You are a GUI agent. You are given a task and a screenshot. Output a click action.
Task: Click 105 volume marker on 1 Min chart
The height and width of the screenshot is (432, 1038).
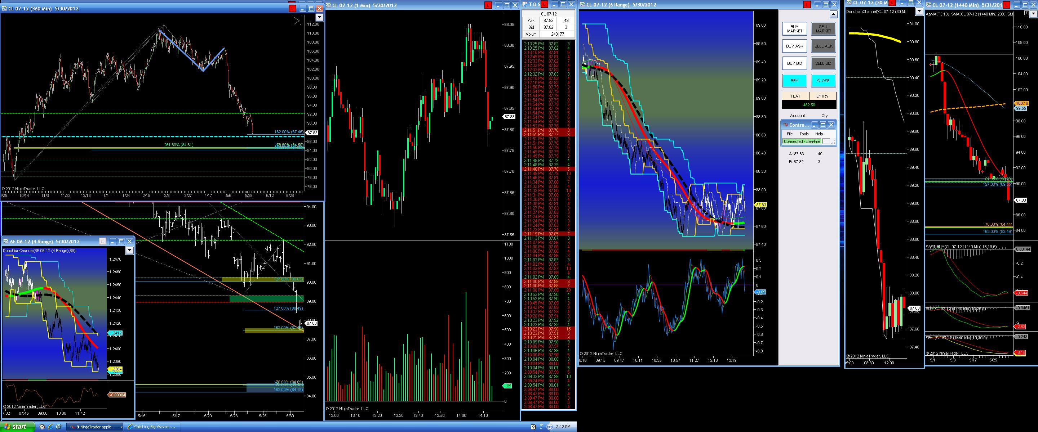tap(507, 386)
